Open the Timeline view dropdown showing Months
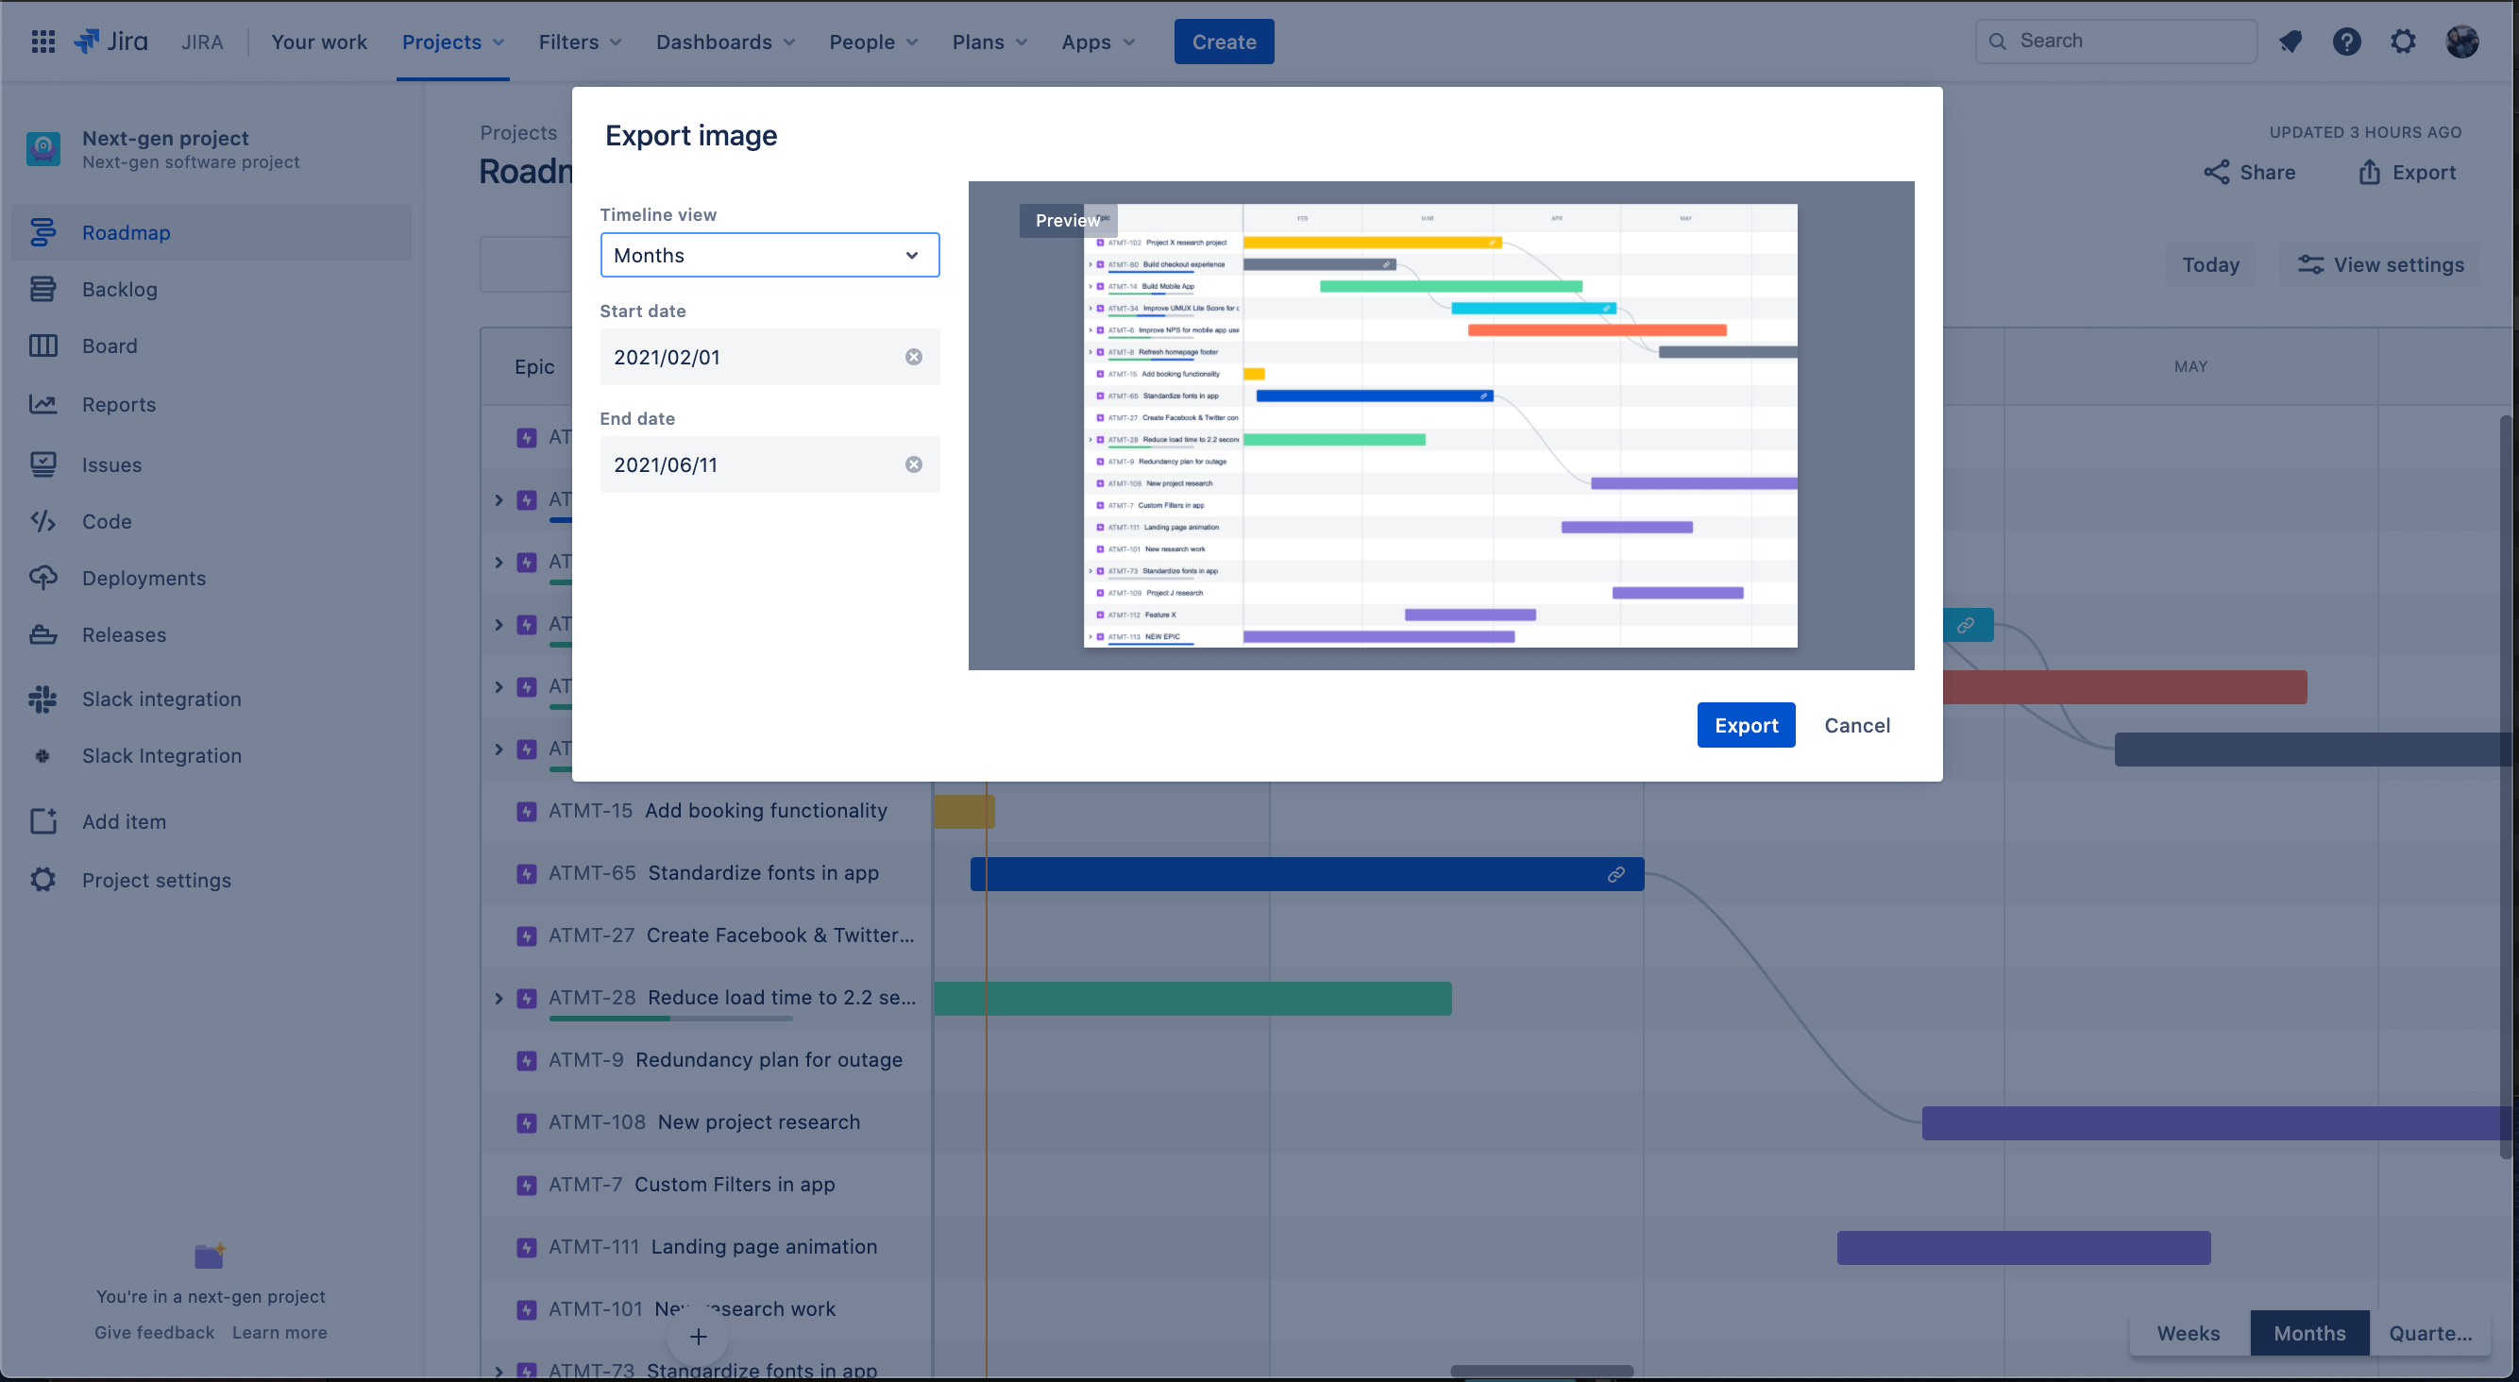Viewport: 2519px width, 1382px height. pyautogui.click(x=769, y=254)
